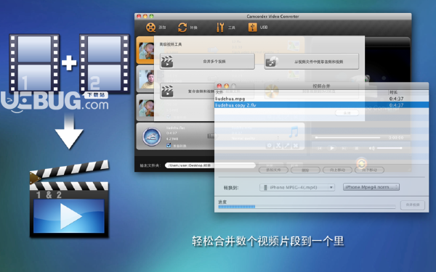The image size is (436, 272).
Task: Click the stop player control
Action: click(357, 149)
